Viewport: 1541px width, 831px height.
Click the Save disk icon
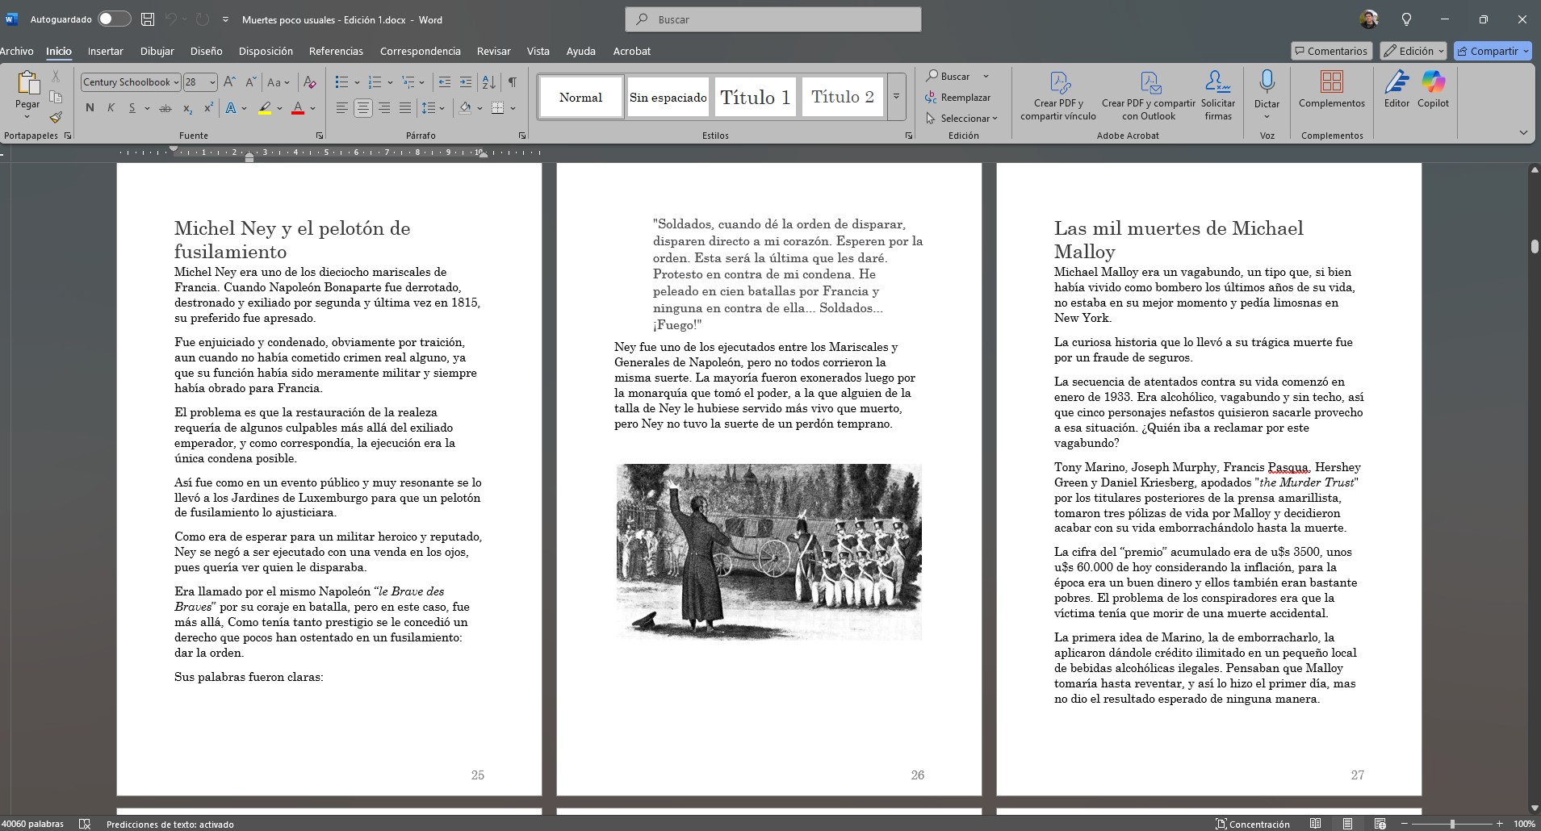pyautogui.click(x=148, y=19)
